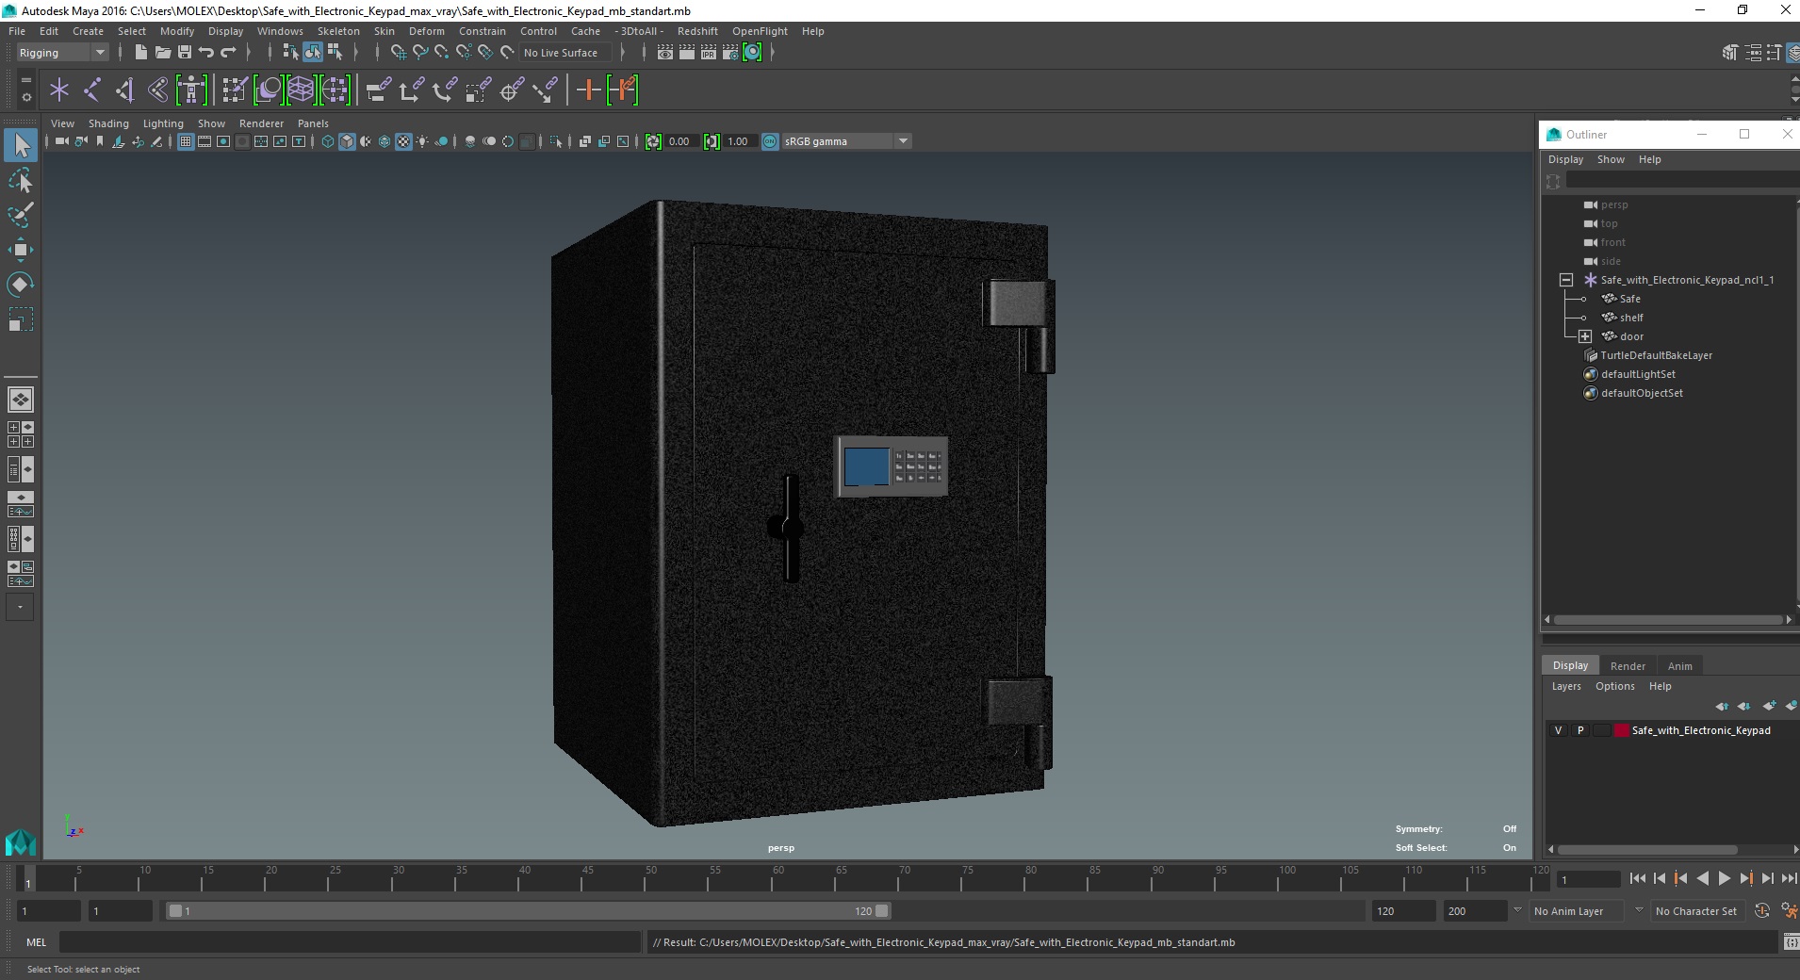The height and width of the screenshot is (980, 1800).
Task: Select the shelf tree item in Outliner
Action: pos(1630,318)
